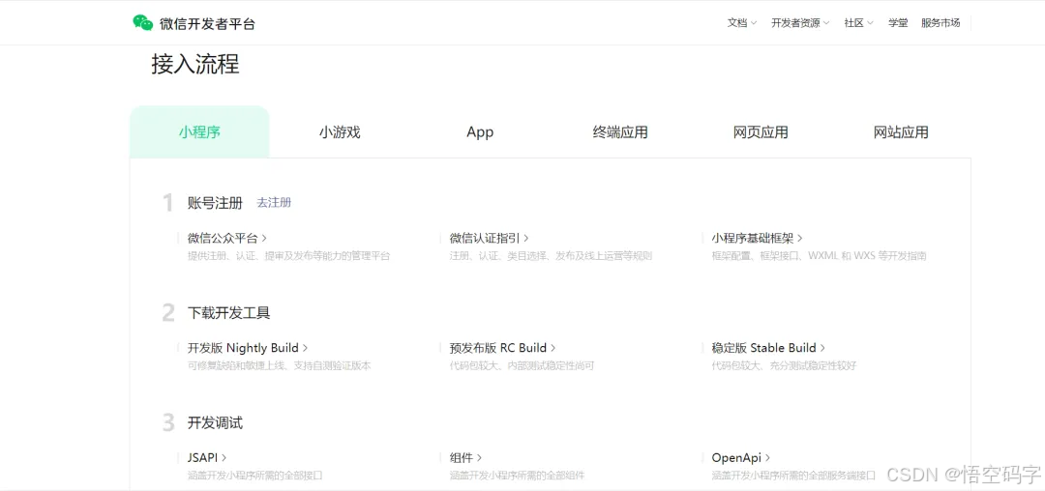This screenshot has width=1045, height=491.
Task: Open the JSAPI documentation link
Action: [x=207, y=457]
